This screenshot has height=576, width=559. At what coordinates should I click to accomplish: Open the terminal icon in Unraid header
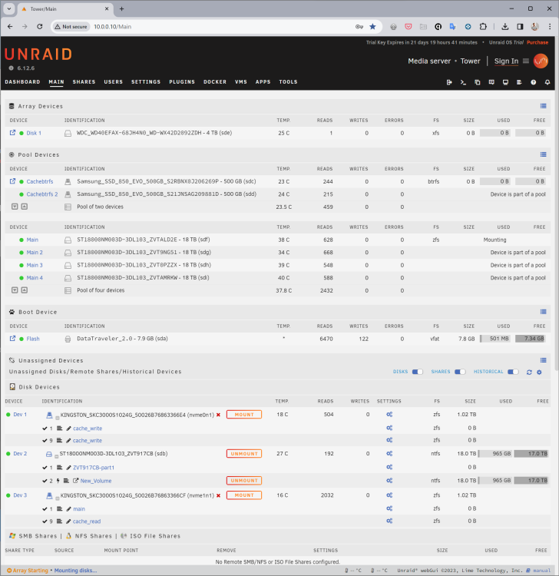tap(463, 82)
